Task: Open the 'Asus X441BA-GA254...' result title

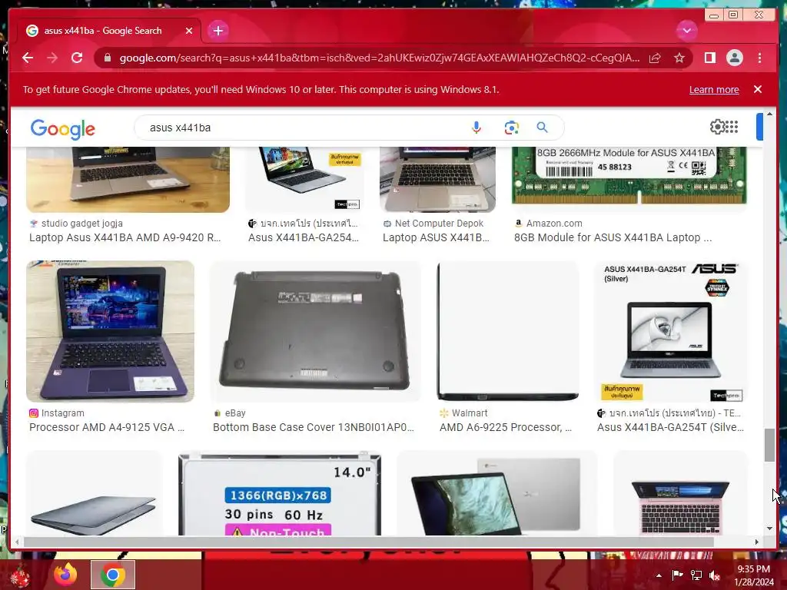Action: (304, 237)
